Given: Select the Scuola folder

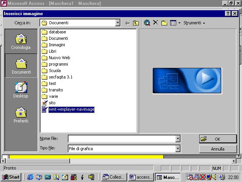Looking at the screenshot, I should pos(51,71).
